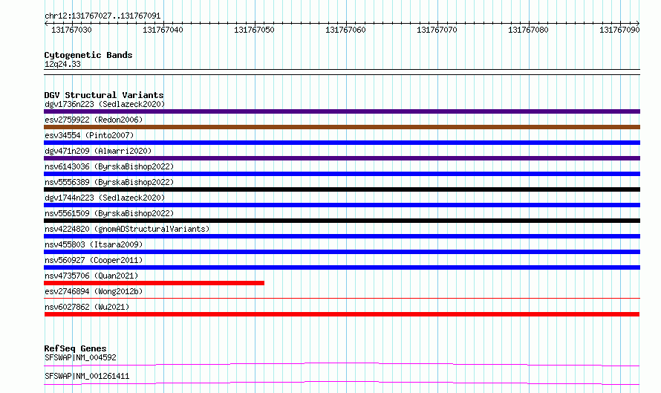Click the blue bar for nsv560927
This screenshot has height=393, width=661.
pos(342,267)
